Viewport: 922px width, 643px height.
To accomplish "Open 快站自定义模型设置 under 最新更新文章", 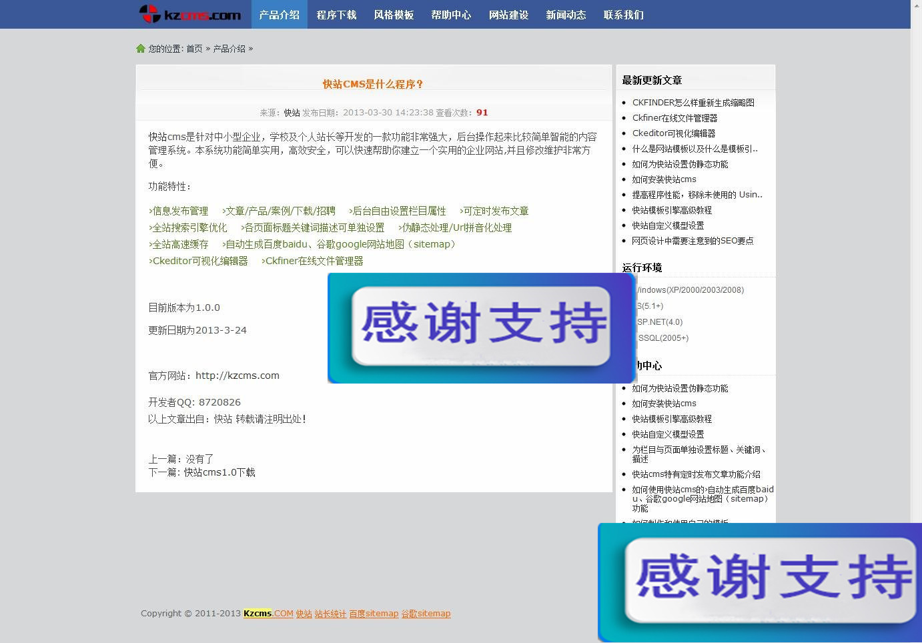I will (668, 225).
